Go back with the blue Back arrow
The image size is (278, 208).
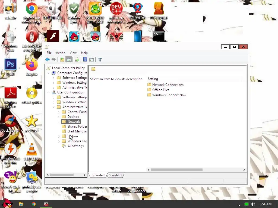[47, 59]
